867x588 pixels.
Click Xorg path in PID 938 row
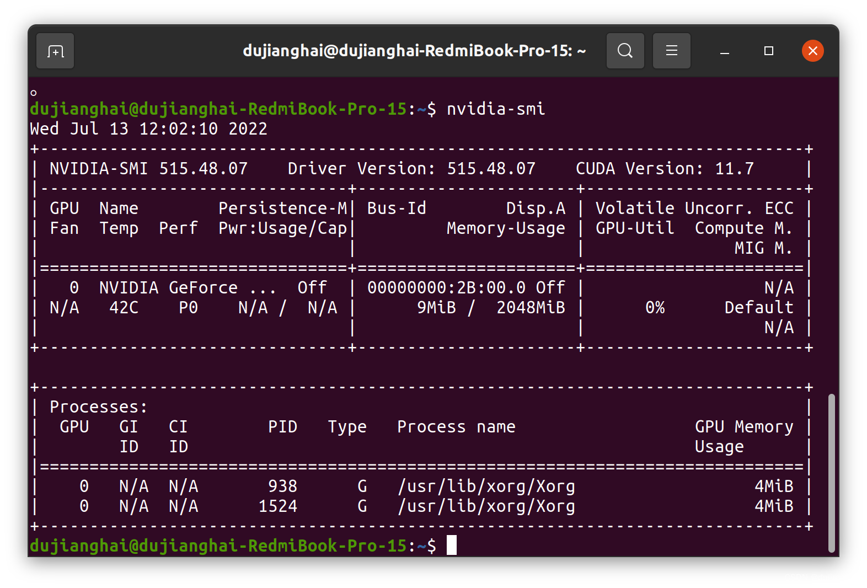coord(486,486)
